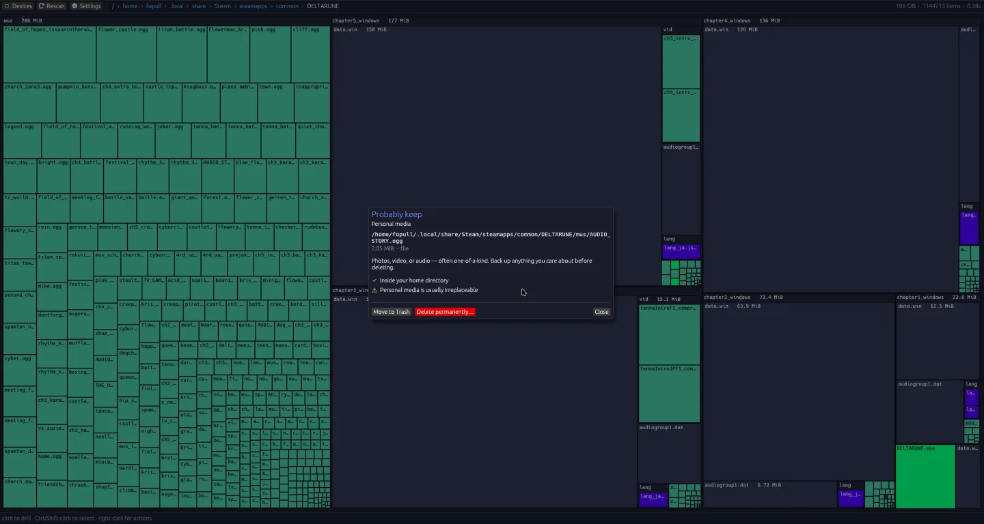Screen dimensions: 984x524
Task: Click audiogroup1.dat in chapter1_windows
Action: (929, 412)
